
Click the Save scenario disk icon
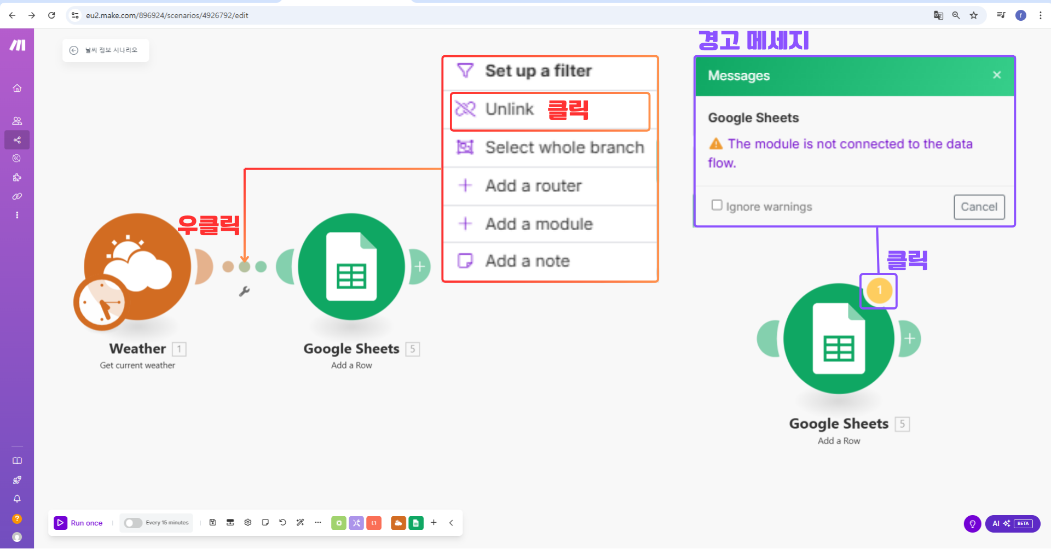(213, 523)
